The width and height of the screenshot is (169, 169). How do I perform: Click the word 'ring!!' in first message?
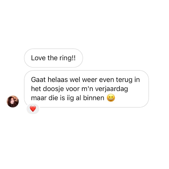pos(68,58)
